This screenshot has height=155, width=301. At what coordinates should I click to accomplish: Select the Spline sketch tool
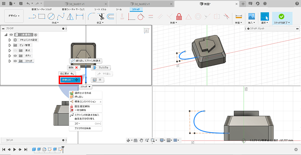point(61,17)
